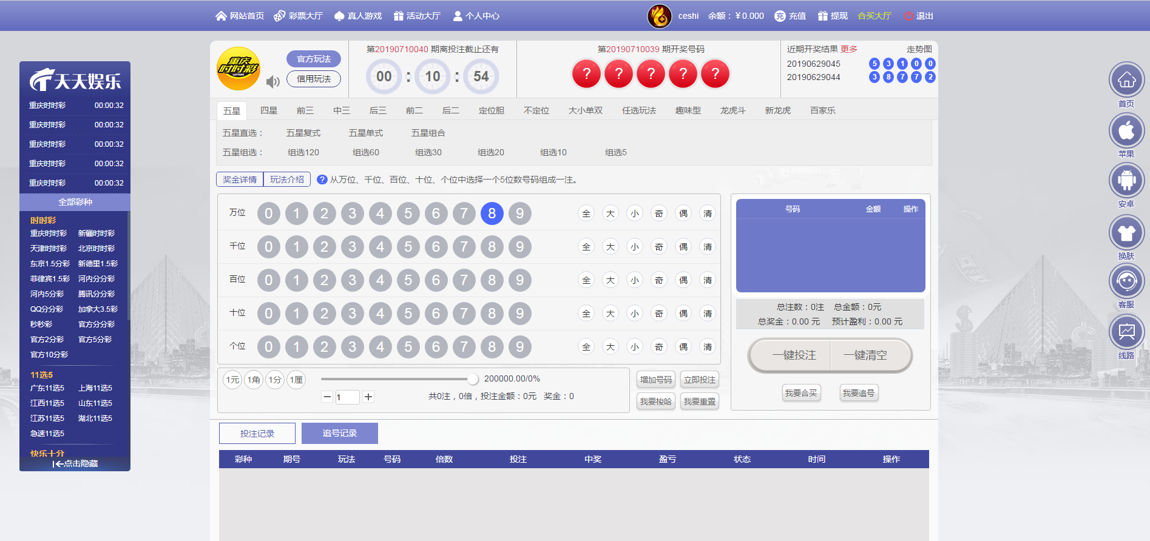
Task: Collapse sidebar with 点击隐藏
Action: click(x=75, y=463)
